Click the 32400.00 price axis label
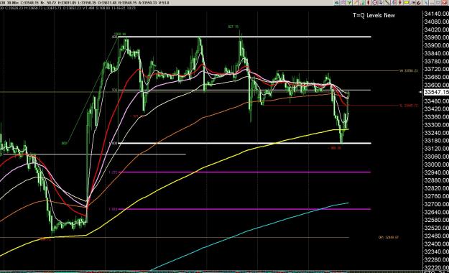The image size is (449, 273). click(436, 244)
